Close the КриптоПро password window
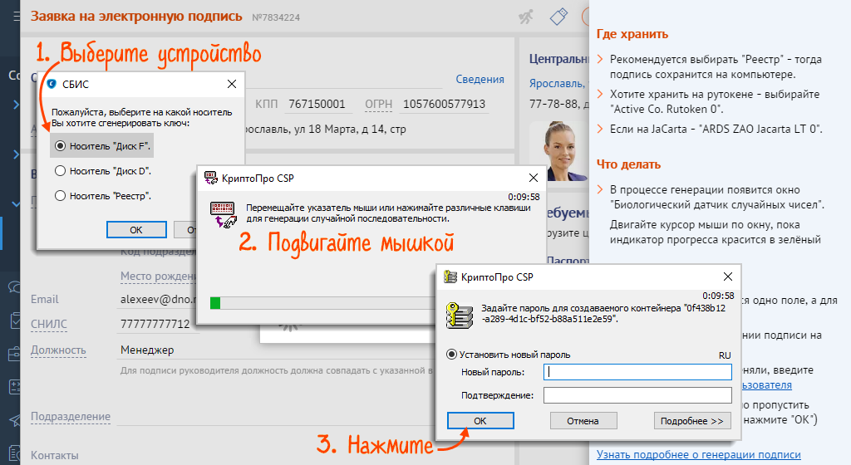Viewport: 851px width, 465px height. coord(728,277)
